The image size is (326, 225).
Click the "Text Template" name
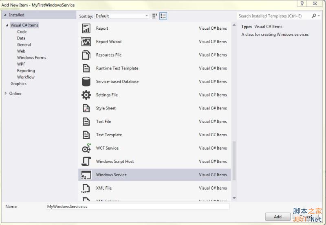(x=109, y=135)
